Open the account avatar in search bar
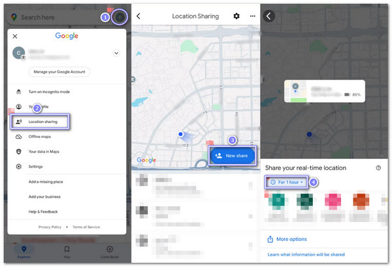 coord(120,17)
